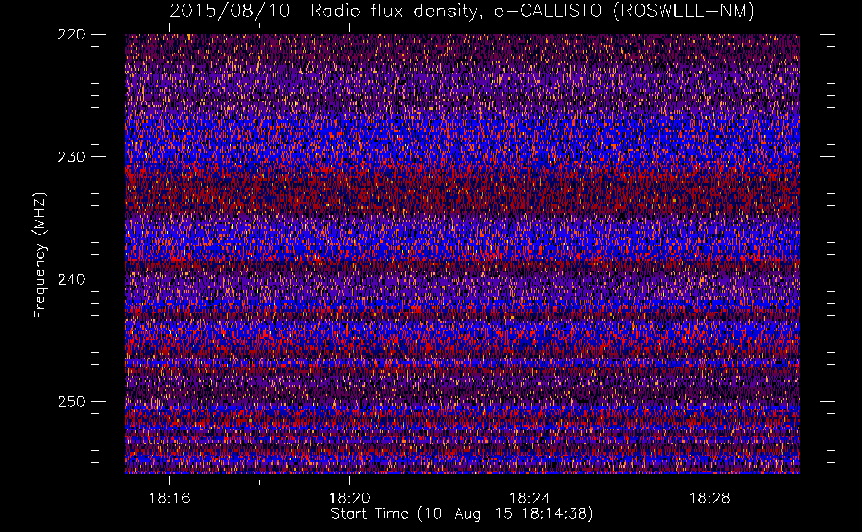
Task: Click the 18:16 time tick label
Action: coord(169,498)
